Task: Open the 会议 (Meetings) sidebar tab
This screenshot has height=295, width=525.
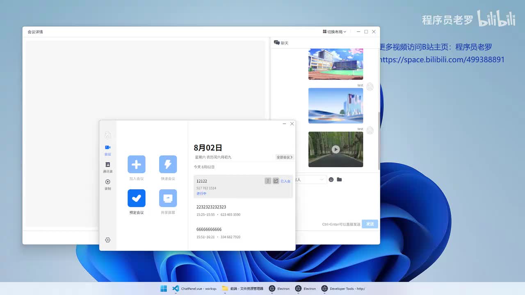Action: [x=107, y=150]
